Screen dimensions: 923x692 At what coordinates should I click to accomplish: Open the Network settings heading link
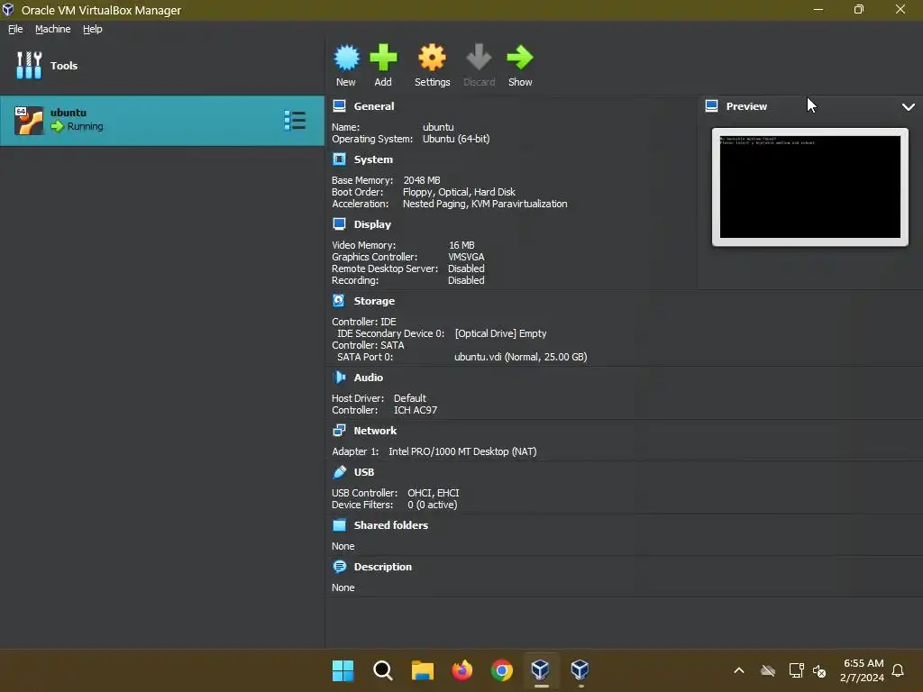(x=375, y=431)
